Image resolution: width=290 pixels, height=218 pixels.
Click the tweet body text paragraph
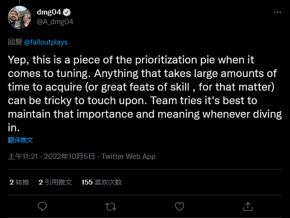click(x=145, y=93)
